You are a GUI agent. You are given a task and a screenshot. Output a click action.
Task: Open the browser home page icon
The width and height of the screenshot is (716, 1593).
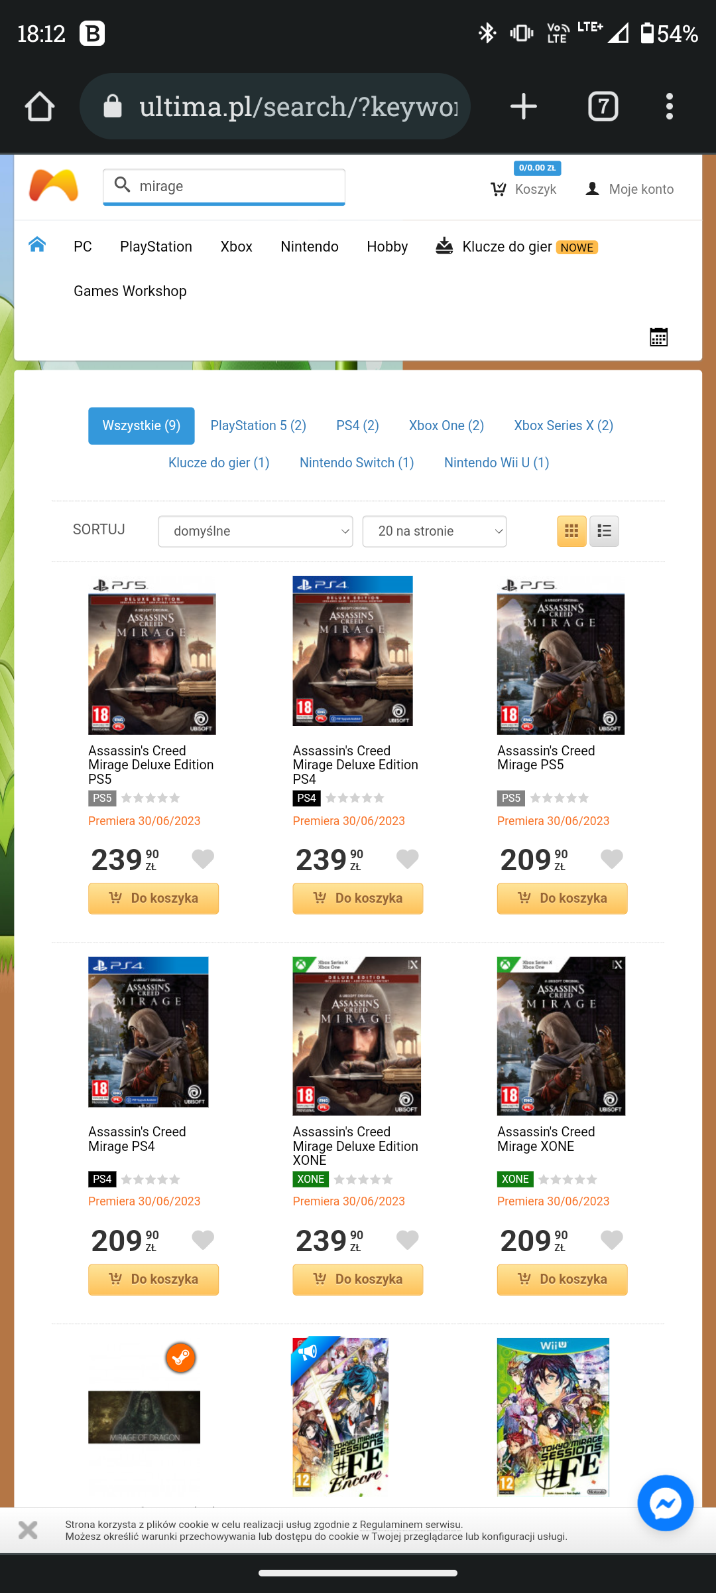[40, 106]
